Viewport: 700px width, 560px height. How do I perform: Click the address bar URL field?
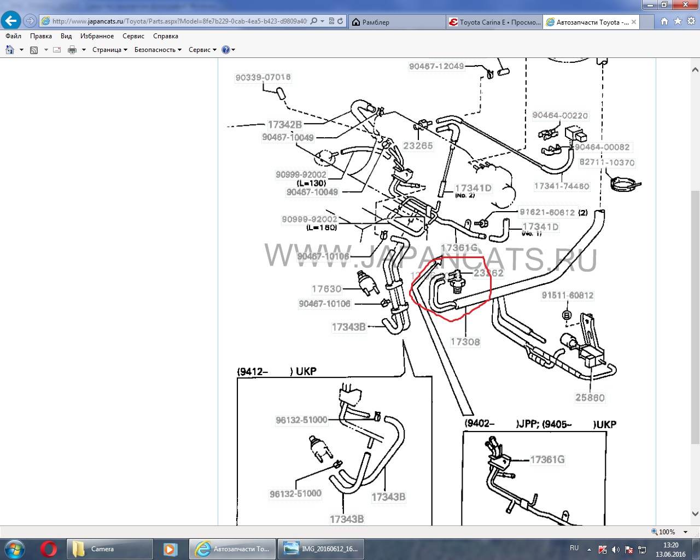coord(175,21)
